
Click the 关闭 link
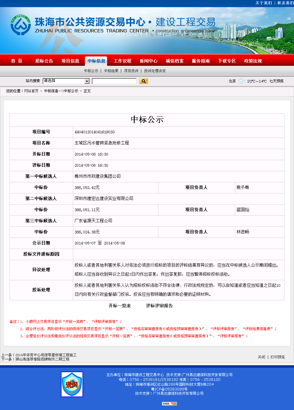[262, 357]
